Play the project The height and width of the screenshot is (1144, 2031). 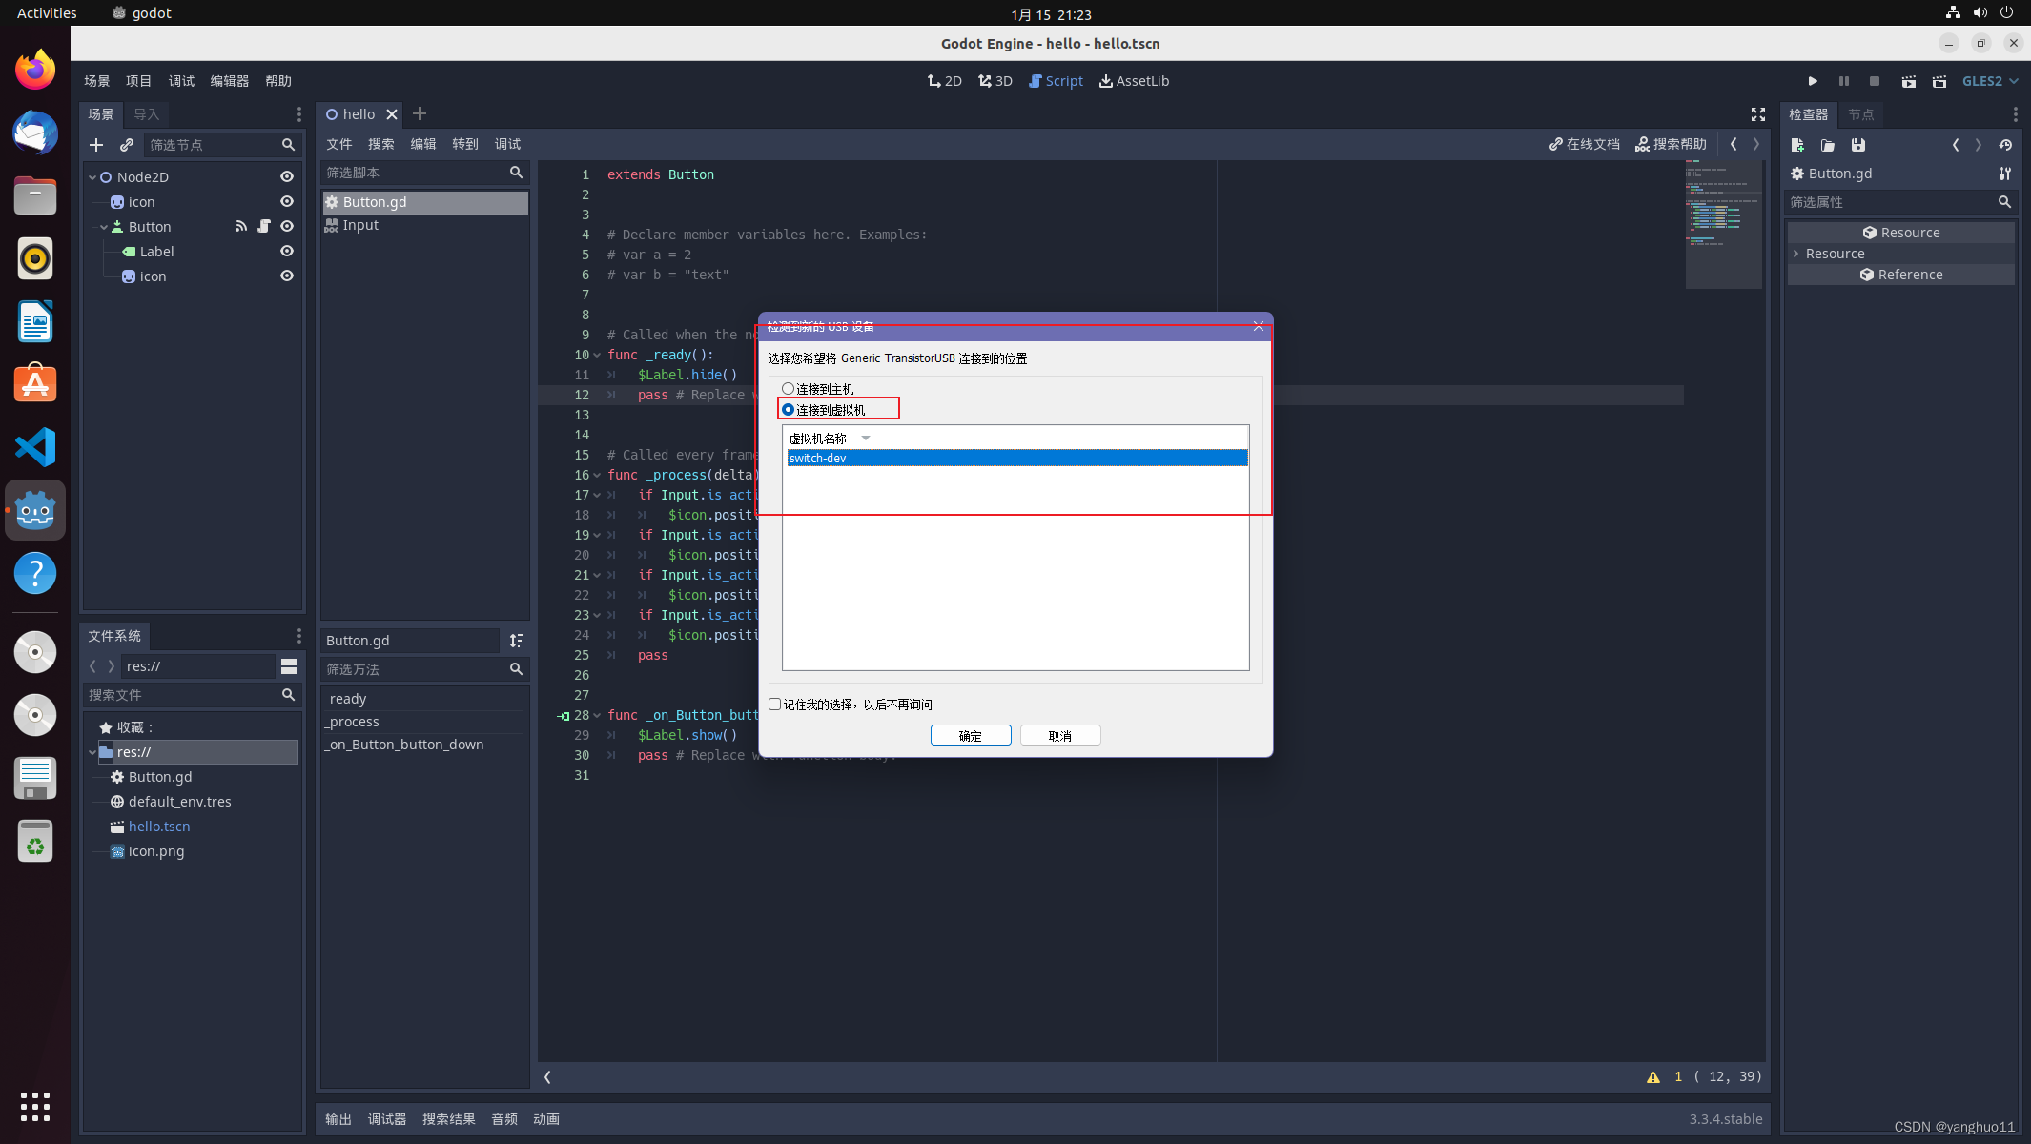(x=1813, y=81)
